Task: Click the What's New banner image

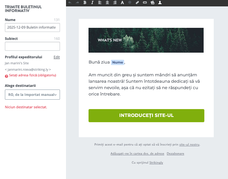Action: (x=146, y=40)
